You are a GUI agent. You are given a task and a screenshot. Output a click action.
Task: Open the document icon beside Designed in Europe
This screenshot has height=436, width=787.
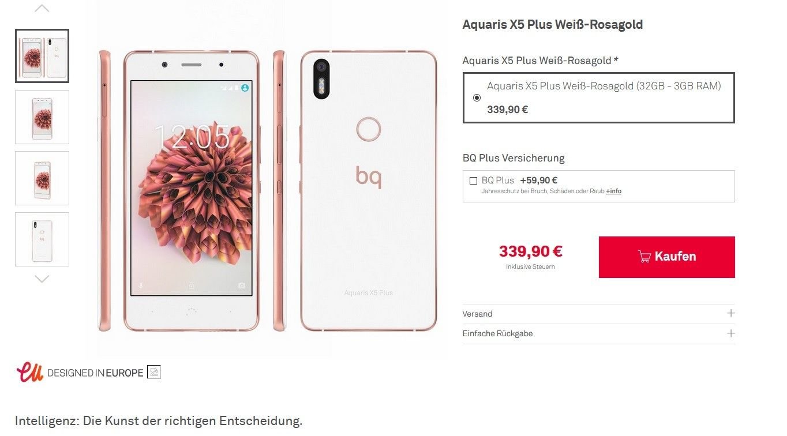tap(153, 372)
